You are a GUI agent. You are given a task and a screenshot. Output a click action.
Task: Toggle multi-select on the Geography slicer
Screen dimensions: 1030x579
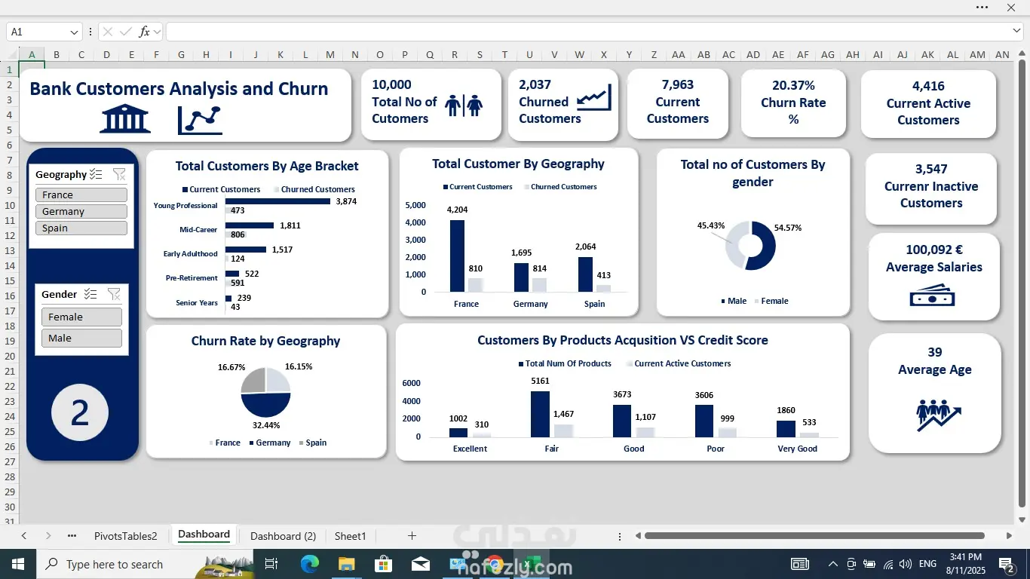(x=96, y=174)
